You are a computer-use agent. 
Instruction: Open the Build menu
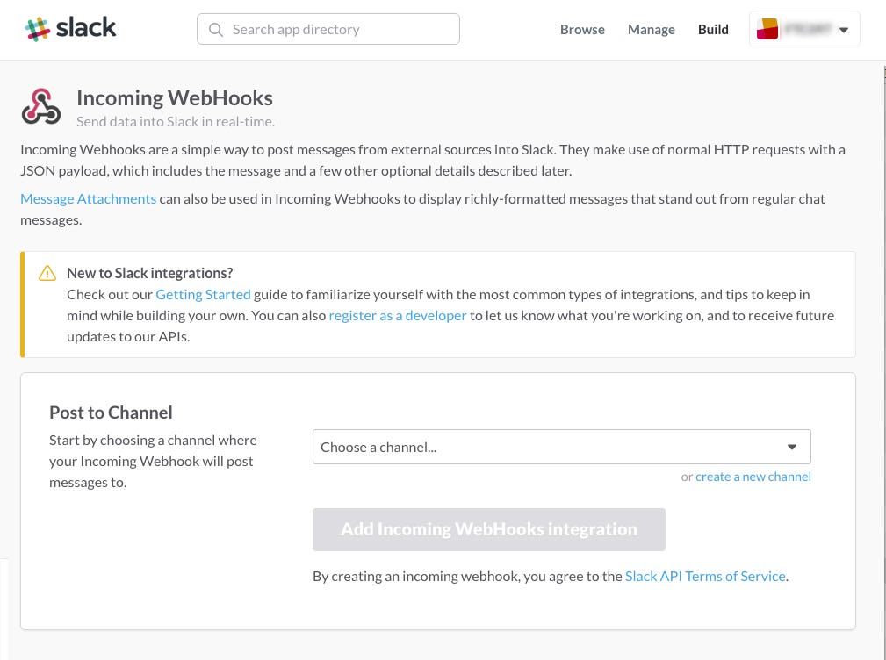pos(713,29)
